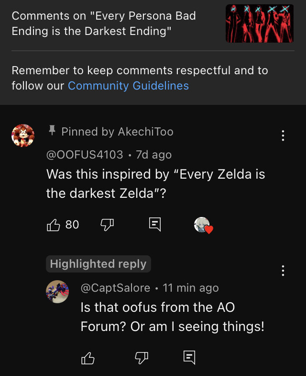
Task: Open the Community Guidelines link
Action: tap(128, 86)
